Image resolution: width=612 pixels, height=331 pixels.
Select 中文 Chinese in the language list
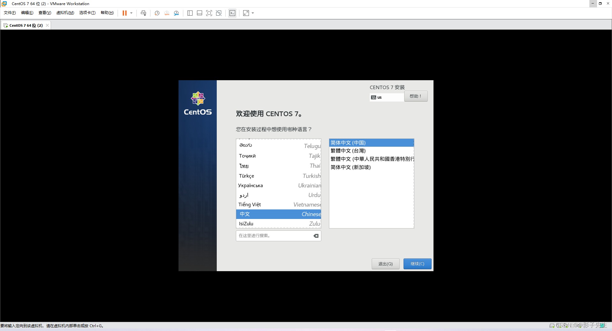click(278, 214)
